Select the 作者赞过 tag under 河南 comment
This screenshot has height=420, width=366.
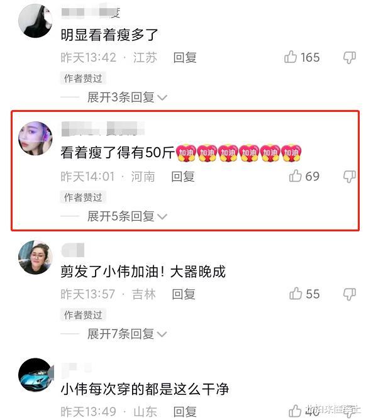pyautogui.click(x=83, y=197)
